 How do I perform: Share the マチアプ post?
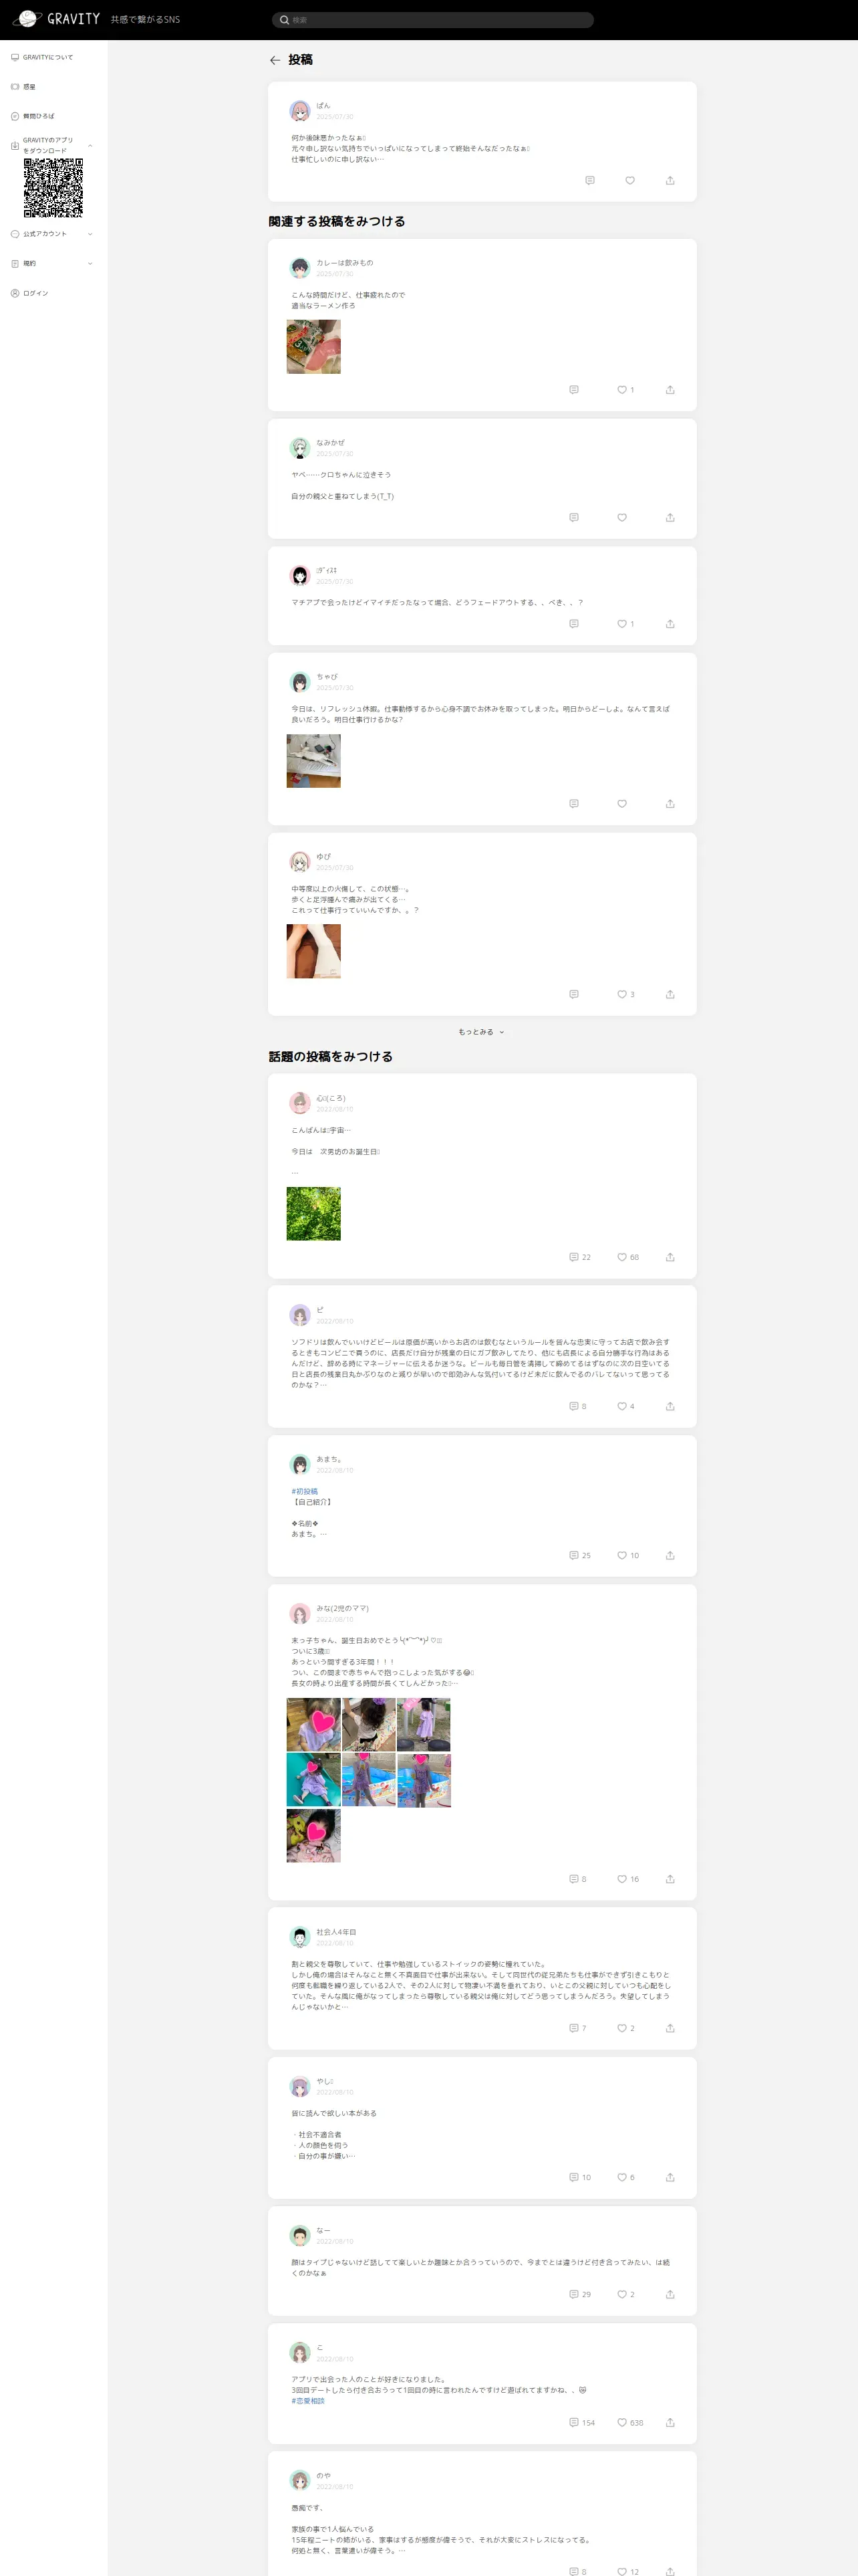[x=670, y=624]
